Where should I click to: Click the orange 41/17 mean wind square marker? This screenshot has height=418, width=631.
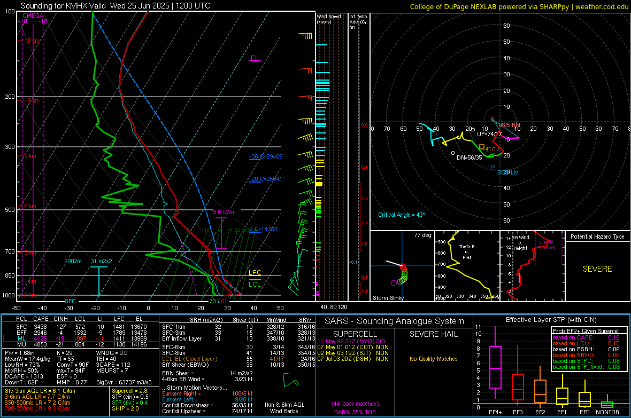[482, 147]
